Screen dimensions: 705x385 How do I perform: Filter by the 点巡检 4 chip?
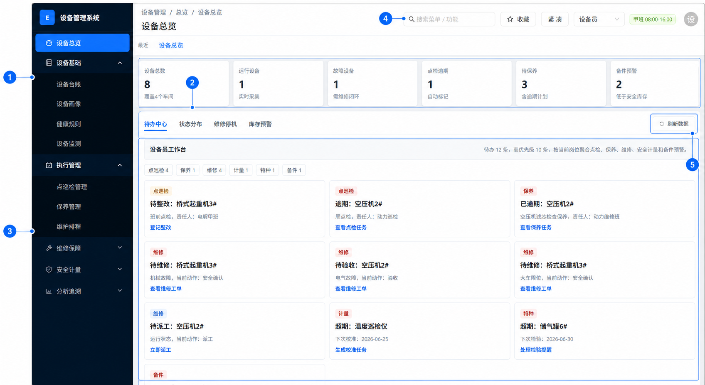point(158,170)
